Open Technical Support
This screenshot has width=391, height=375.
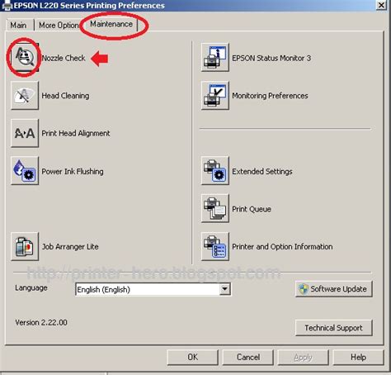pos(334,328)
